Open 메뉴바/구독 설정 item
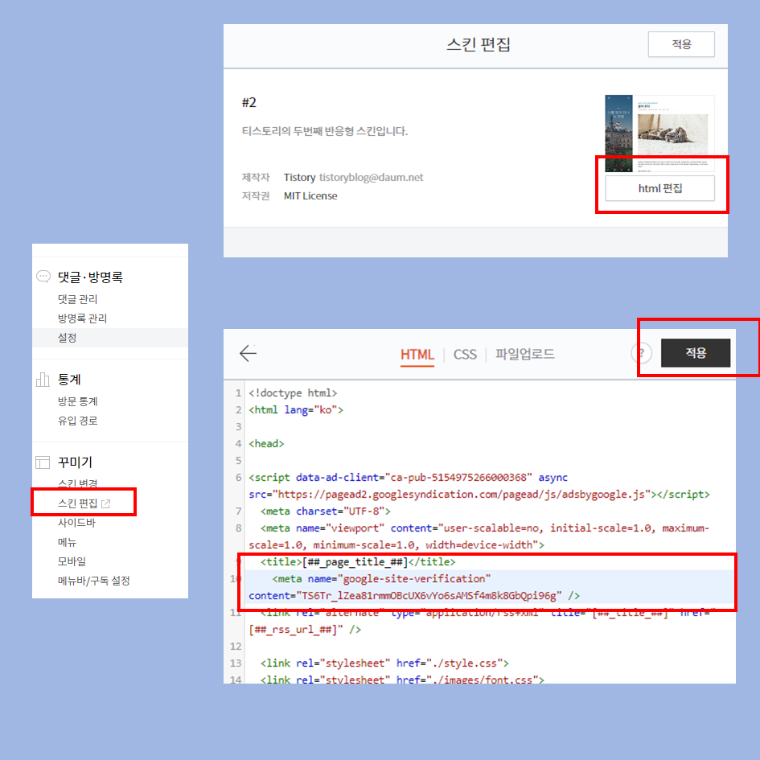The width and height of the screenshot is (760, 760). click(94, 581)
